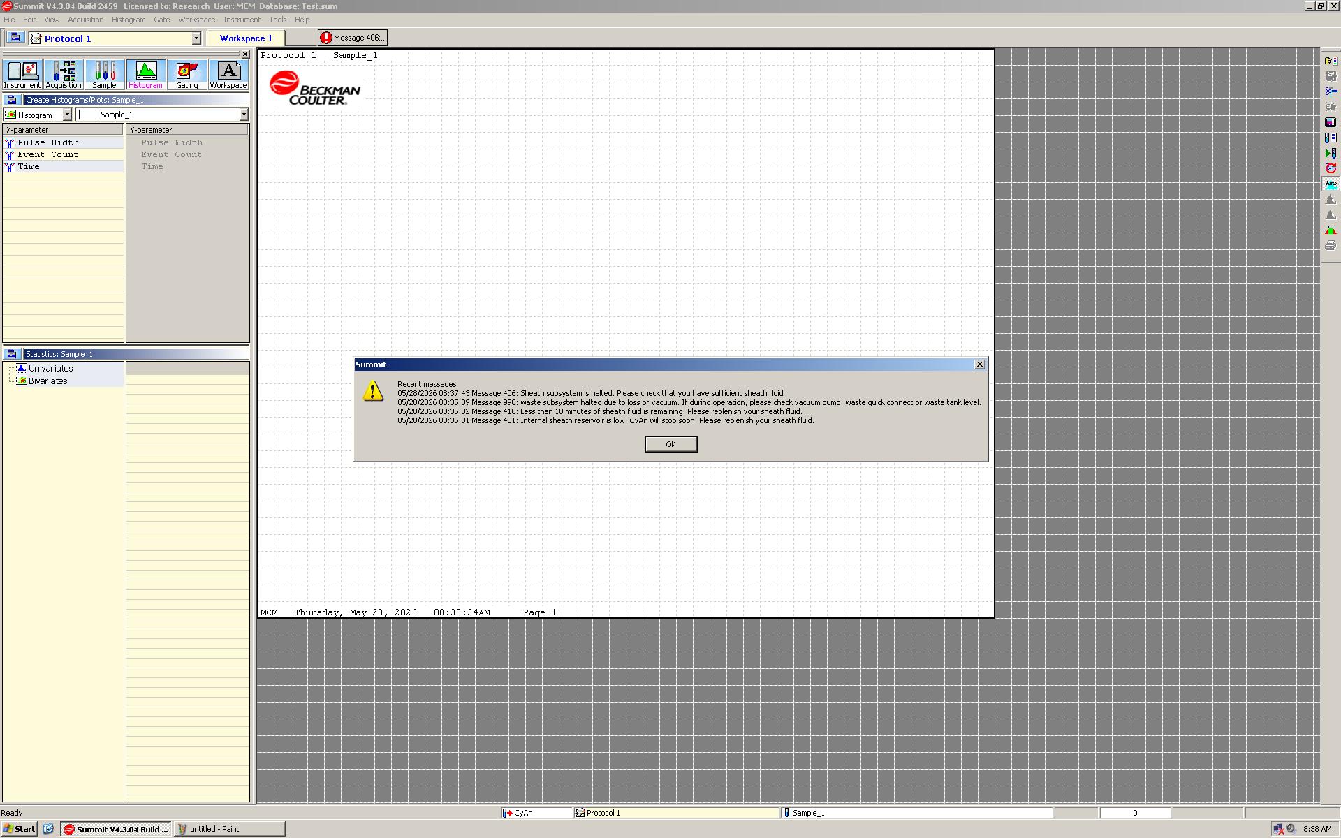Click the greyed laser burst icon in right toolbar
Viewport: 1341px width, 838px height.
pyautogui.click(x=1331, y=107)
